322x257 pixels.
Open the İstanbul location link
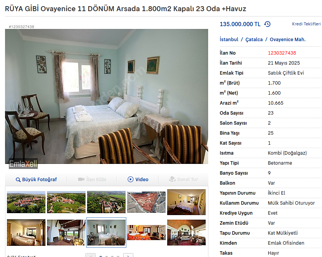click(229, 39)
